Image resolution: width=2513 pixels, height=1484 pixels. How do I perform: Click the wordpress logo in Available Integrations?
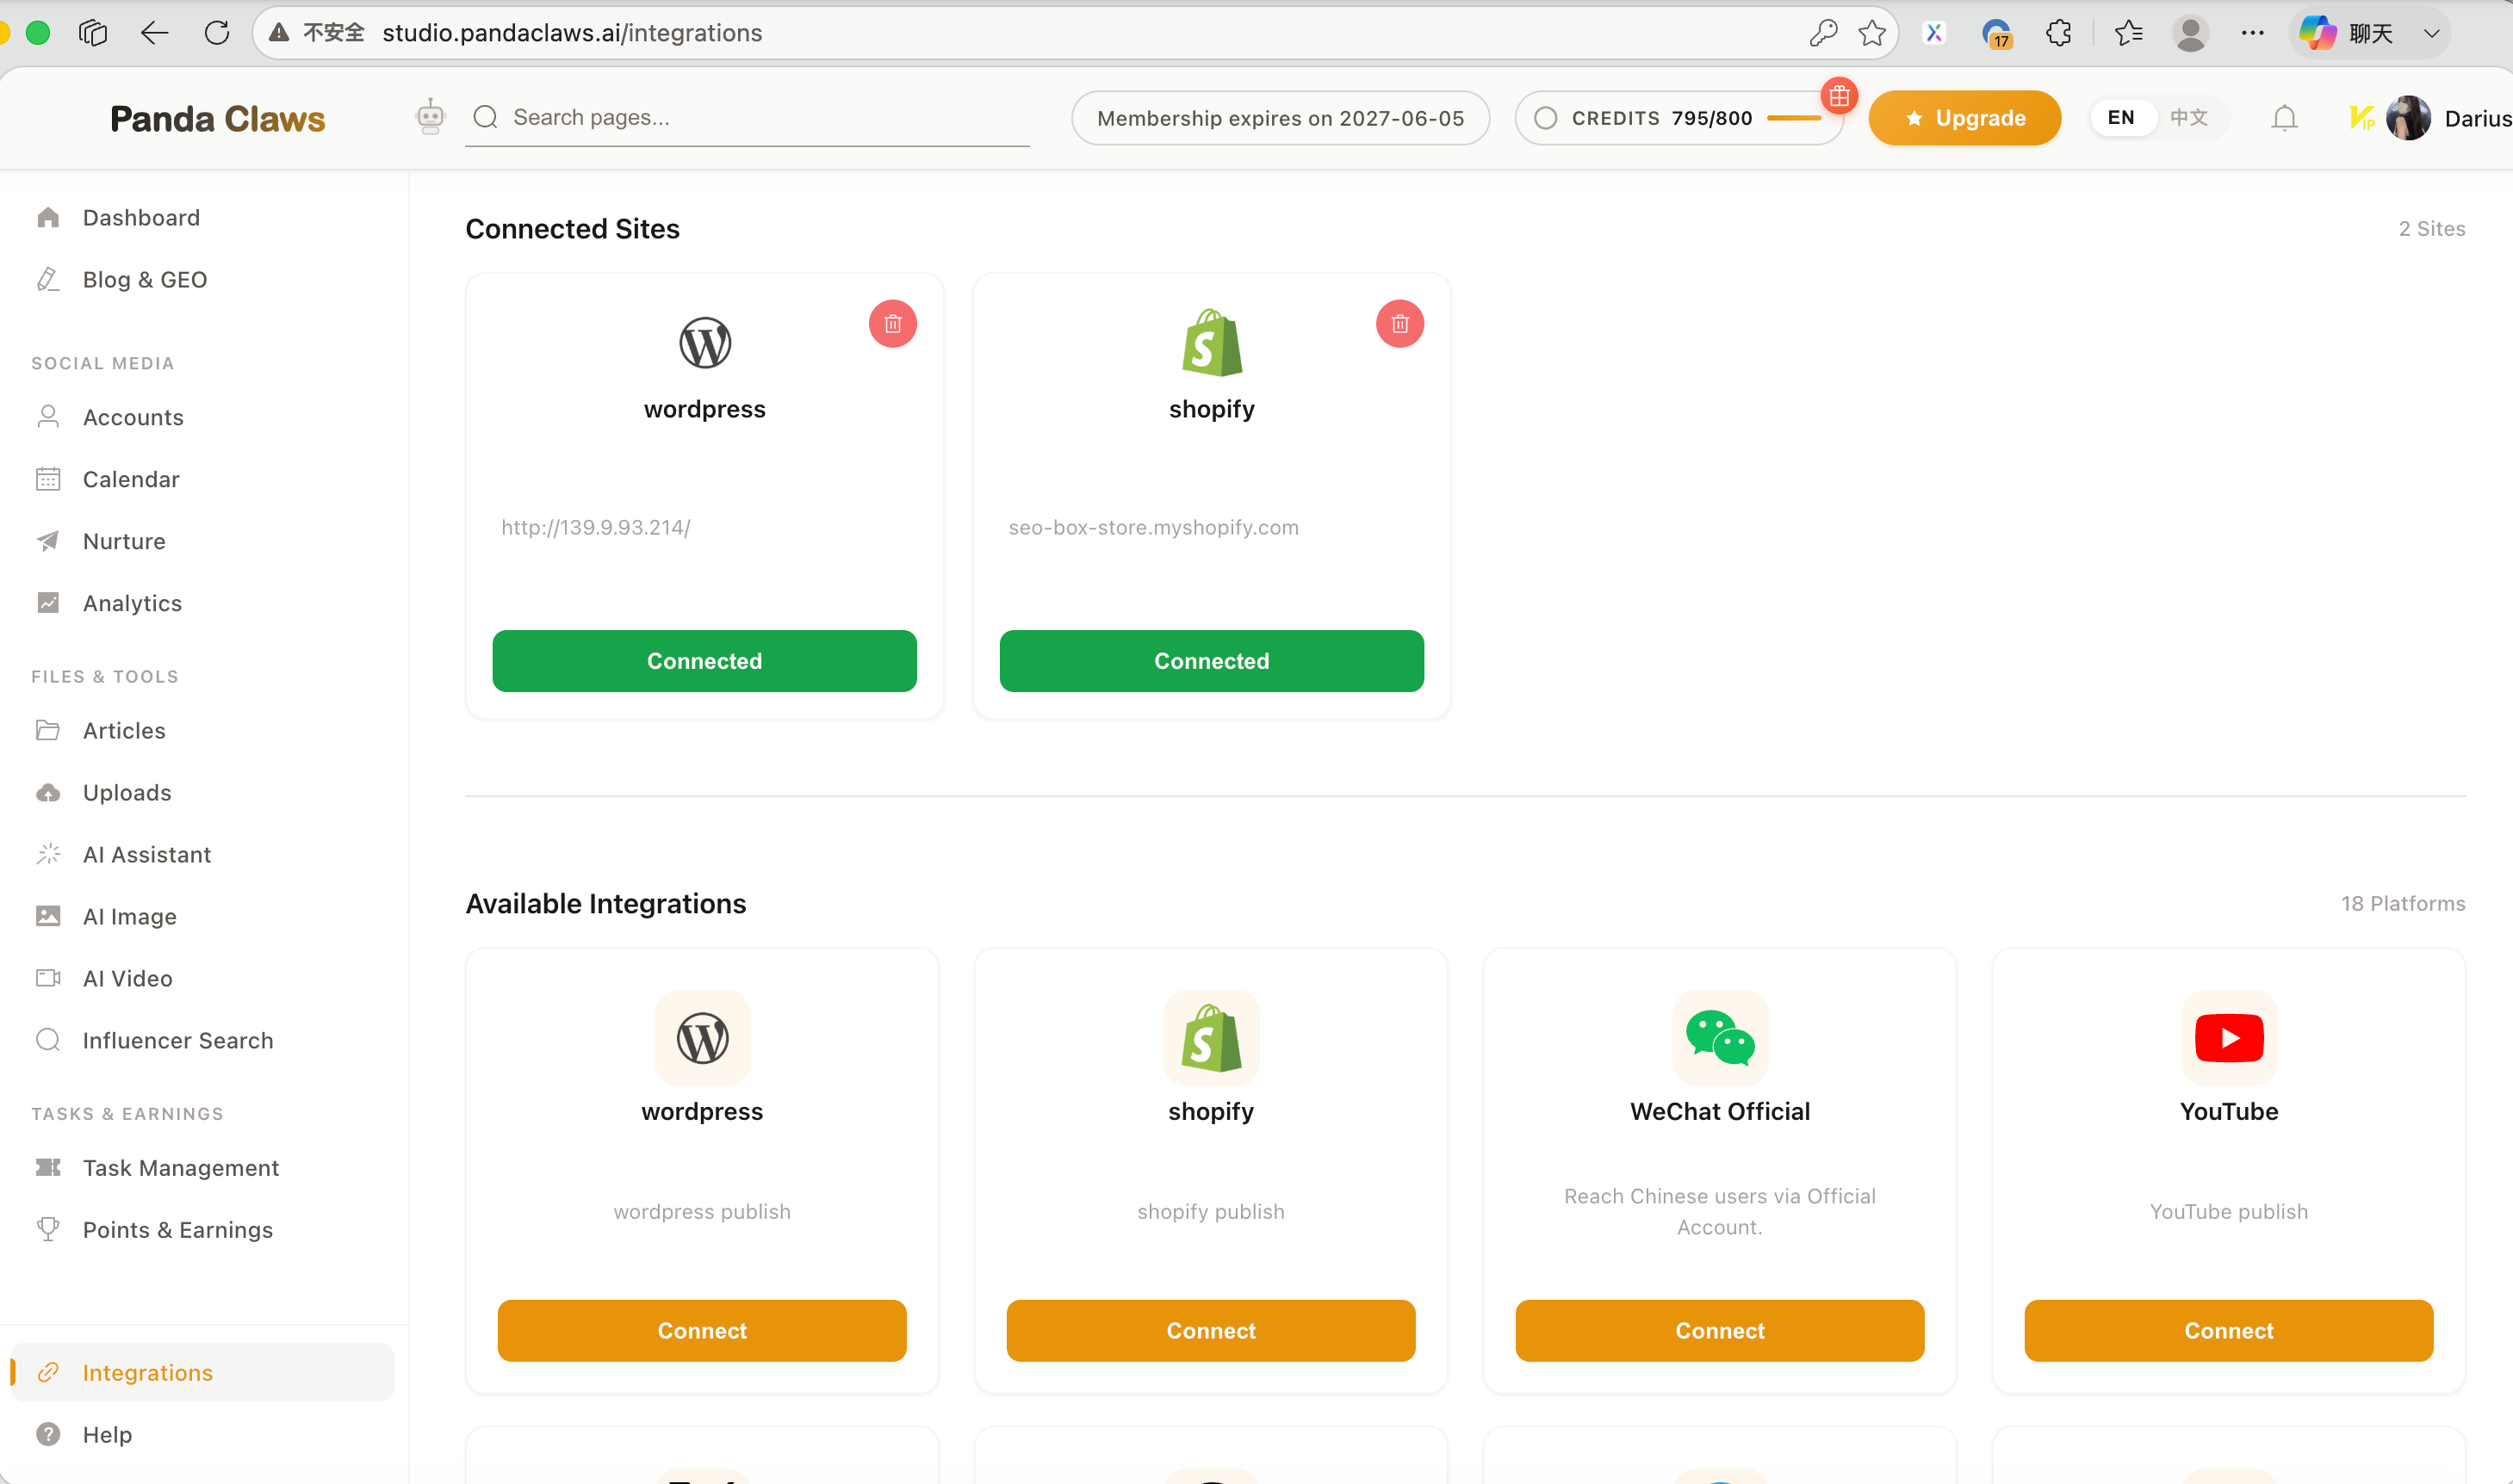pyautogui.click(x=702, y=1038)
